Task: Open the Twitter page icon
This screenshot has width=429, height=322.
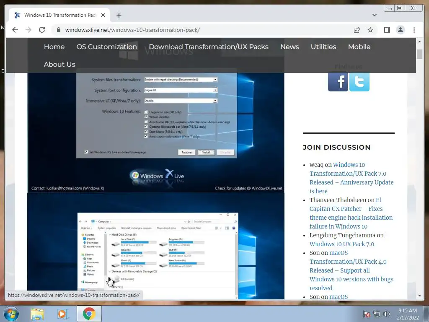Action: tap(359, 81)
